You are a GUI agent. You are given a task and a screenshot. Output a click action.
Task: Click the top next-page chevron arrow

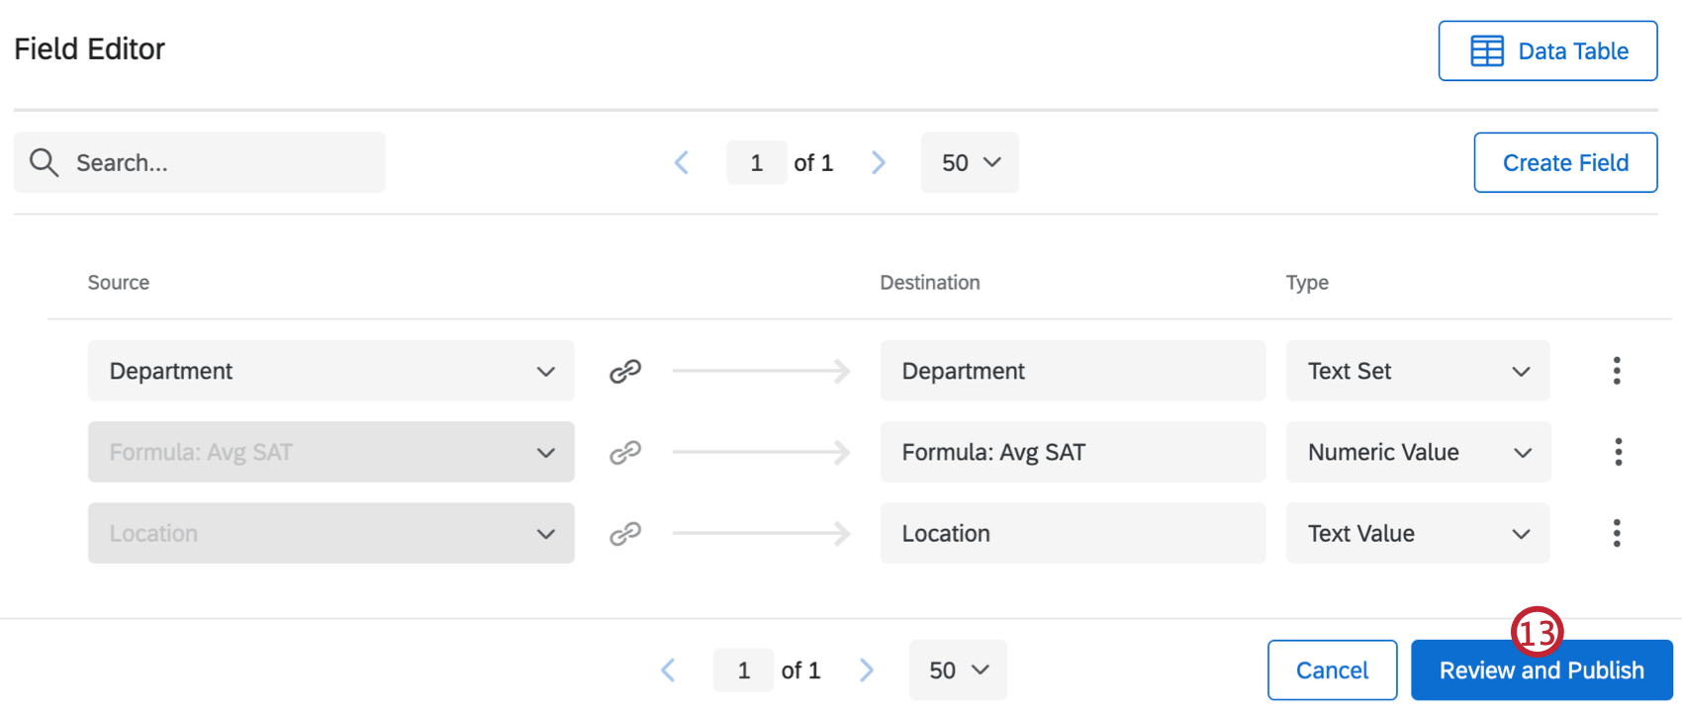(x=879, y=162)
